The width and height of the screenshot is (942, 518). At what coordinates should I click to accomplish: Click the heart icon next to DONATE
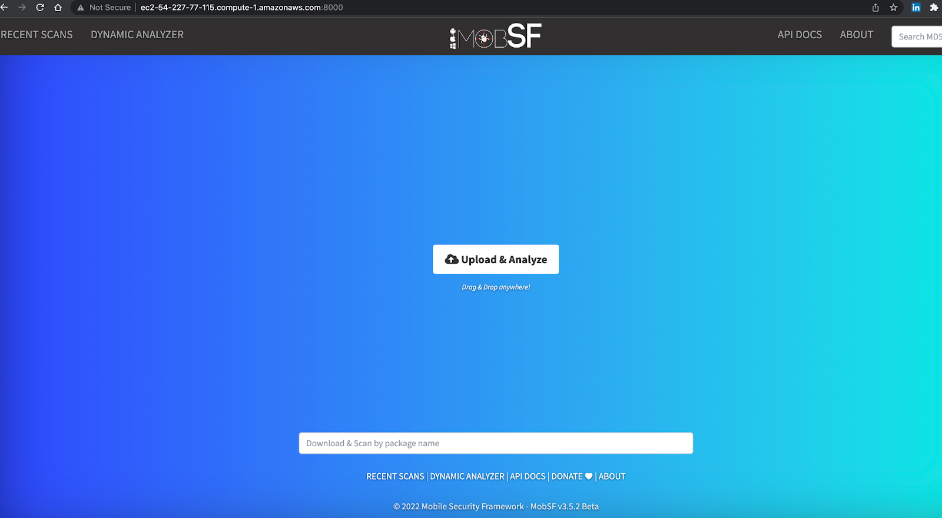589,476
